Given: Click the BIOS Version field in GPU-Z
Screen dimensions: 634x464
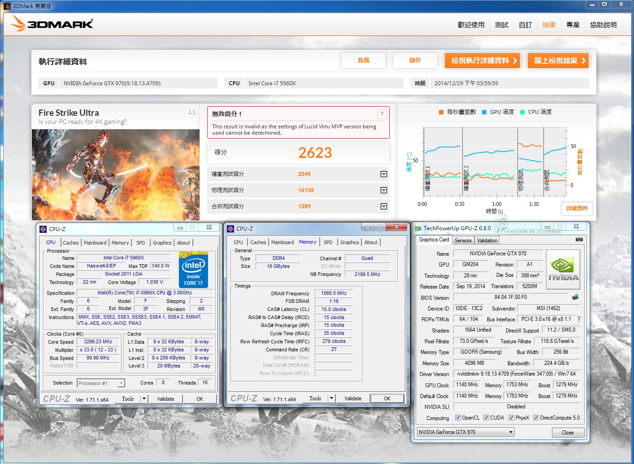Looking at the screenshot, I should coord(511,297).
